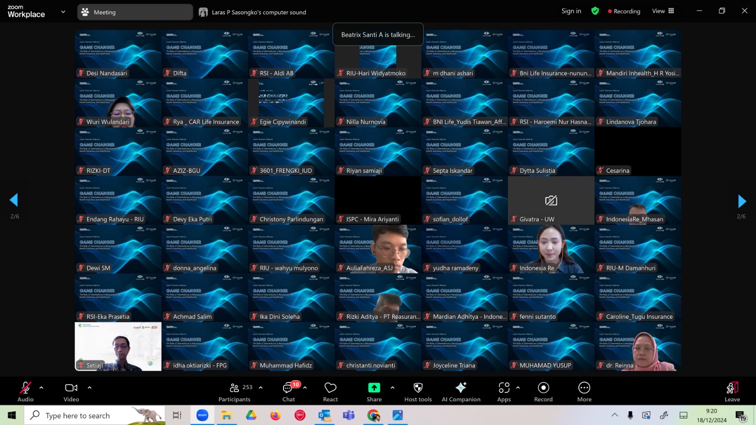
Task: Click Windows search box
Action: (94, 416)
